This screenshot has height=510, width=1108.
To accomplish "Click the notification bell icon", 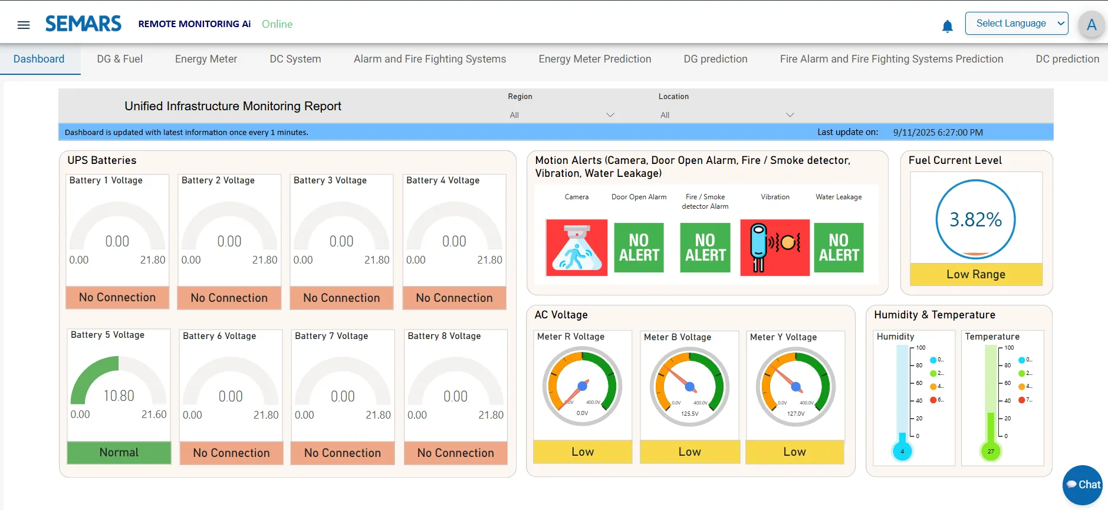I will click(x=947, y=26).
